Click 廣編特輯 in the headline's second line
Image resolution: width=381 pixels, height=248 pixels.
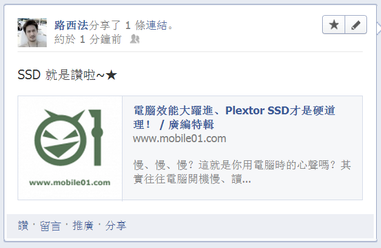tap(191, 125)
